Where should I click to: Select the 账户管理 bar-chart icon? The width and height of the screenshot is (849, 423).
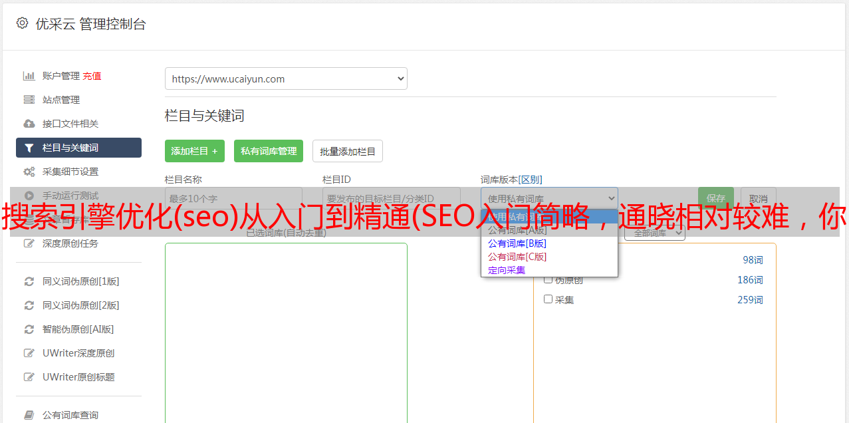pyautogui.click(x=29, y=75)
